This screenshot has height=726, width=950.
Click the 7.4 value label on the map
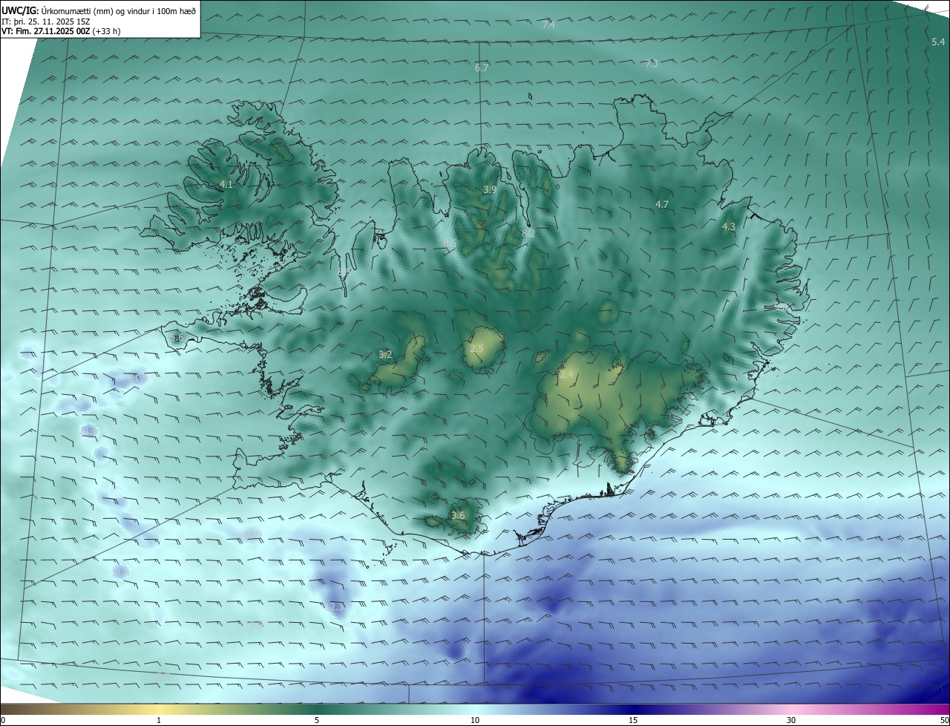[x=548, y=25]
